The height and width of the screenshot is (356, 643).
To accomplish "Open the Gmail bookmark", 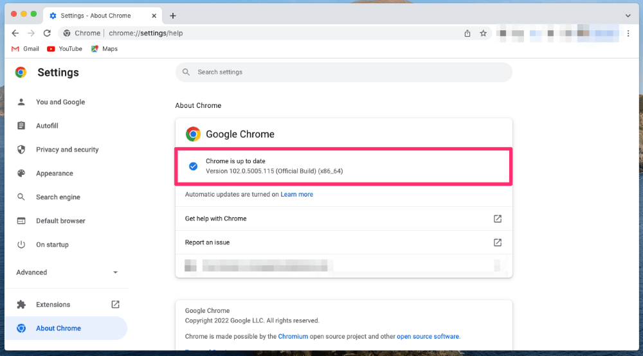I will (25, 49).
